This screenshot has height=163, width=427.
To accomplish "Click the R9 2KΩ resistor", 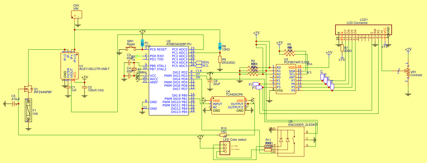I will tap(220, 59).
